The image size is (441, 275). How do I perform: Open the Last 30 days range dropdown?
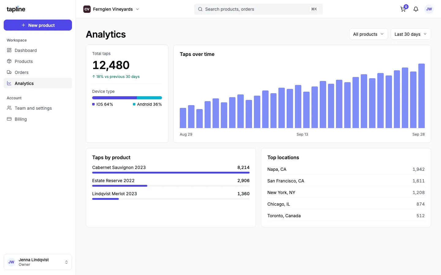(411, 34)
